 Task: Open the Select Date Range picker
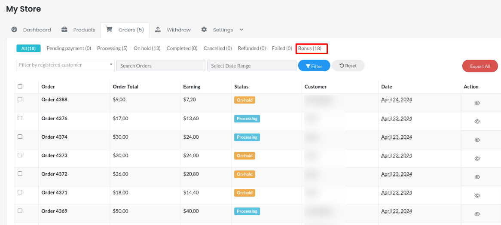coord(251,66)
